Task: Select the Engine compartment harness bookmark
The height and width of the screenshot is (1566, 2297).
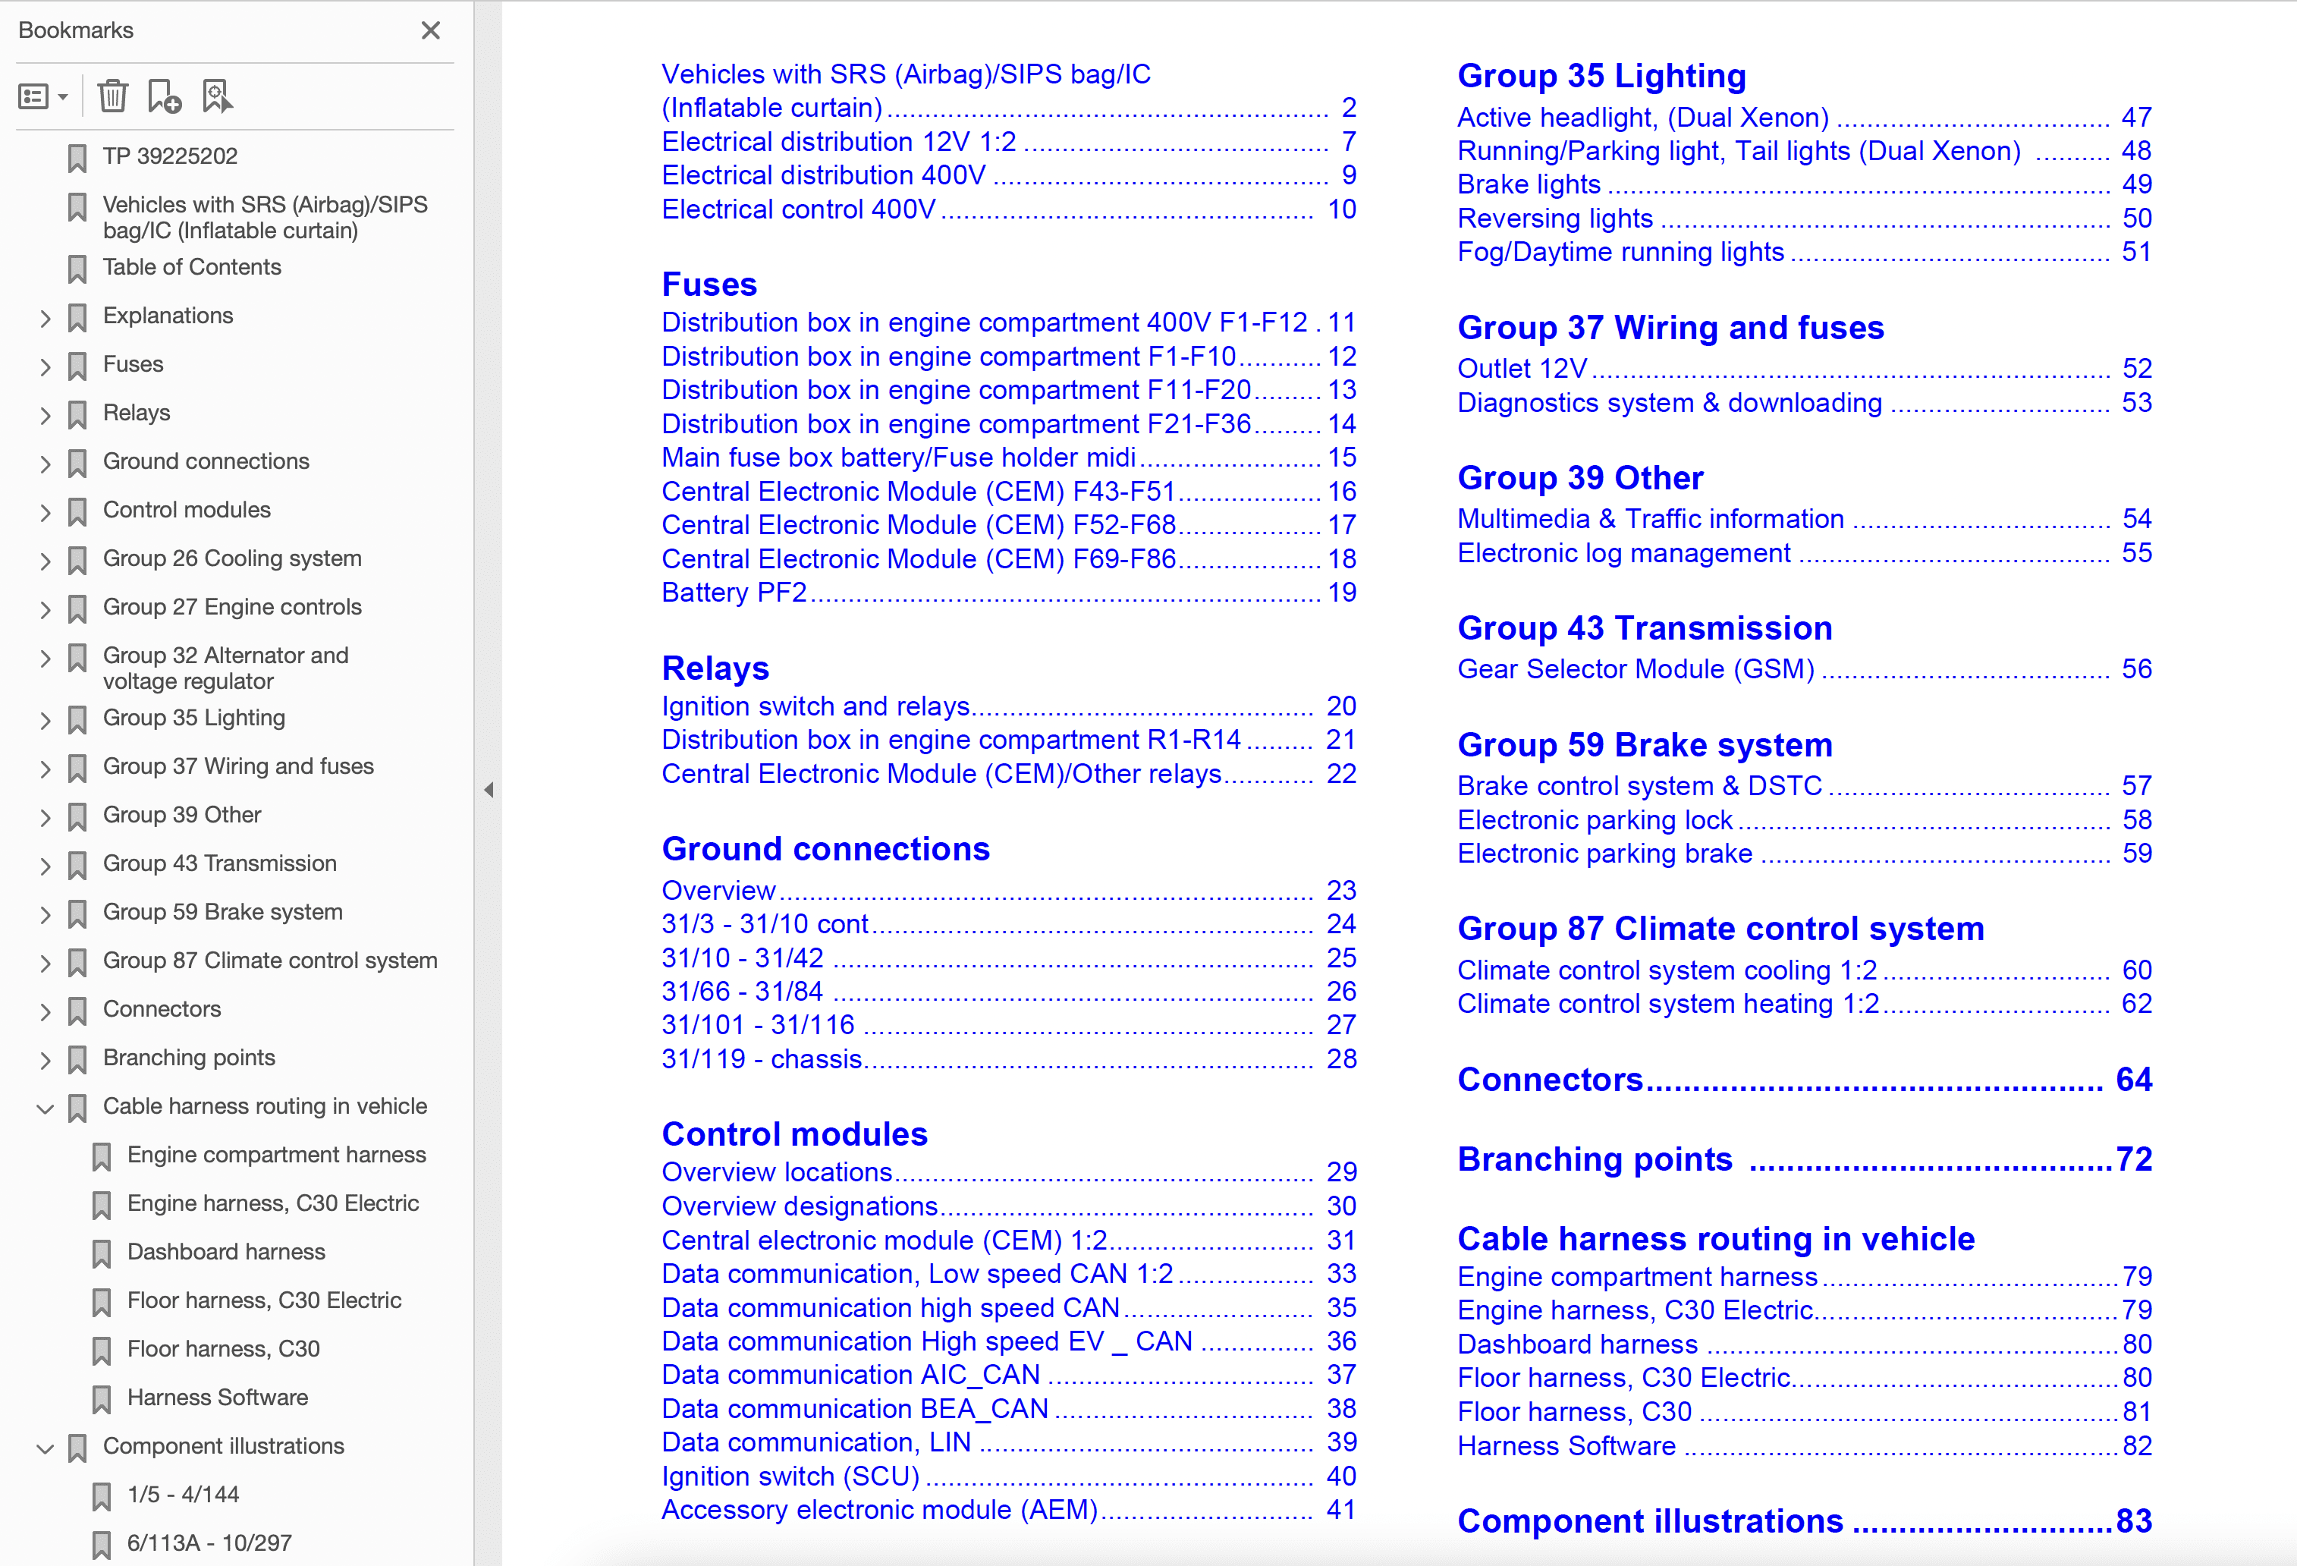Action: point(276,1155)
